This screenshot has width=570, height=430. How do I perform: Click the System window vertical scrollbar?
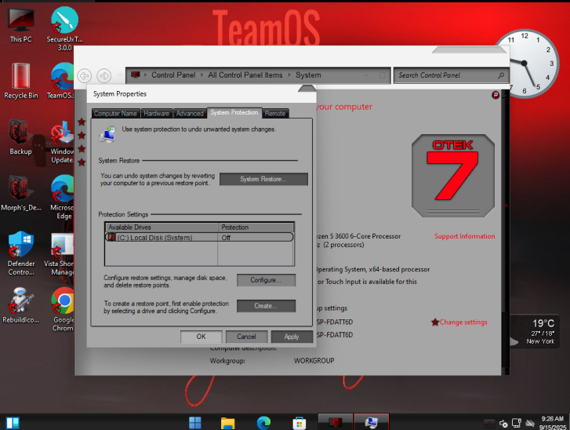[x=505, y=233]
